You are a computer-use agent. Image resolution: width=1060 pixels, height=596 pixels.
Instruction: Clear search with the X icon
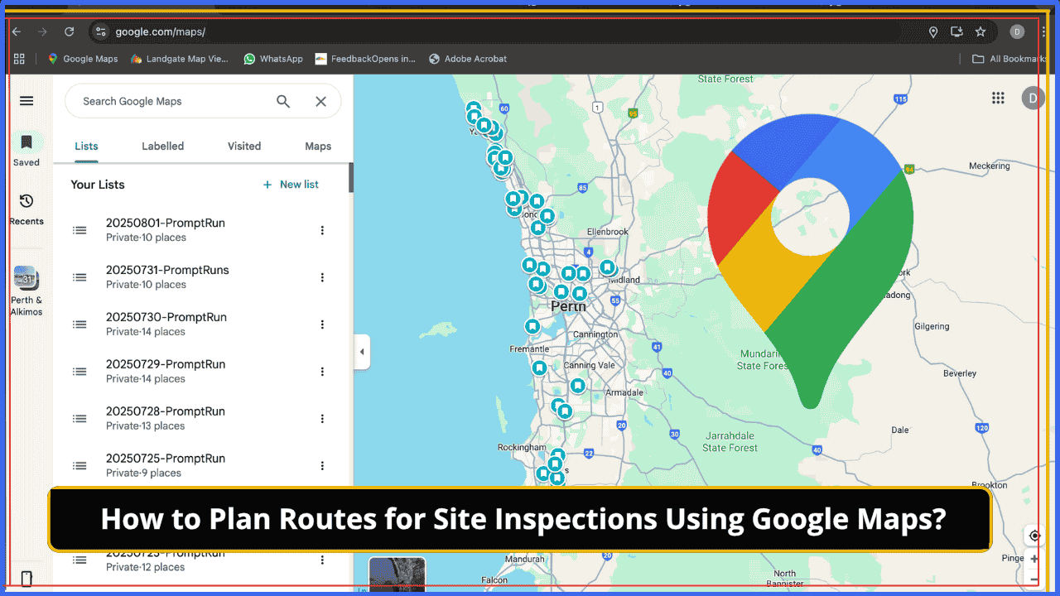[x=321, y=101]
